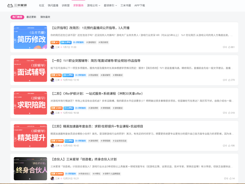Select the 热门推荐 filter tab
The height and width of the screenshot is (184, 245).
(x=17, y=17)
